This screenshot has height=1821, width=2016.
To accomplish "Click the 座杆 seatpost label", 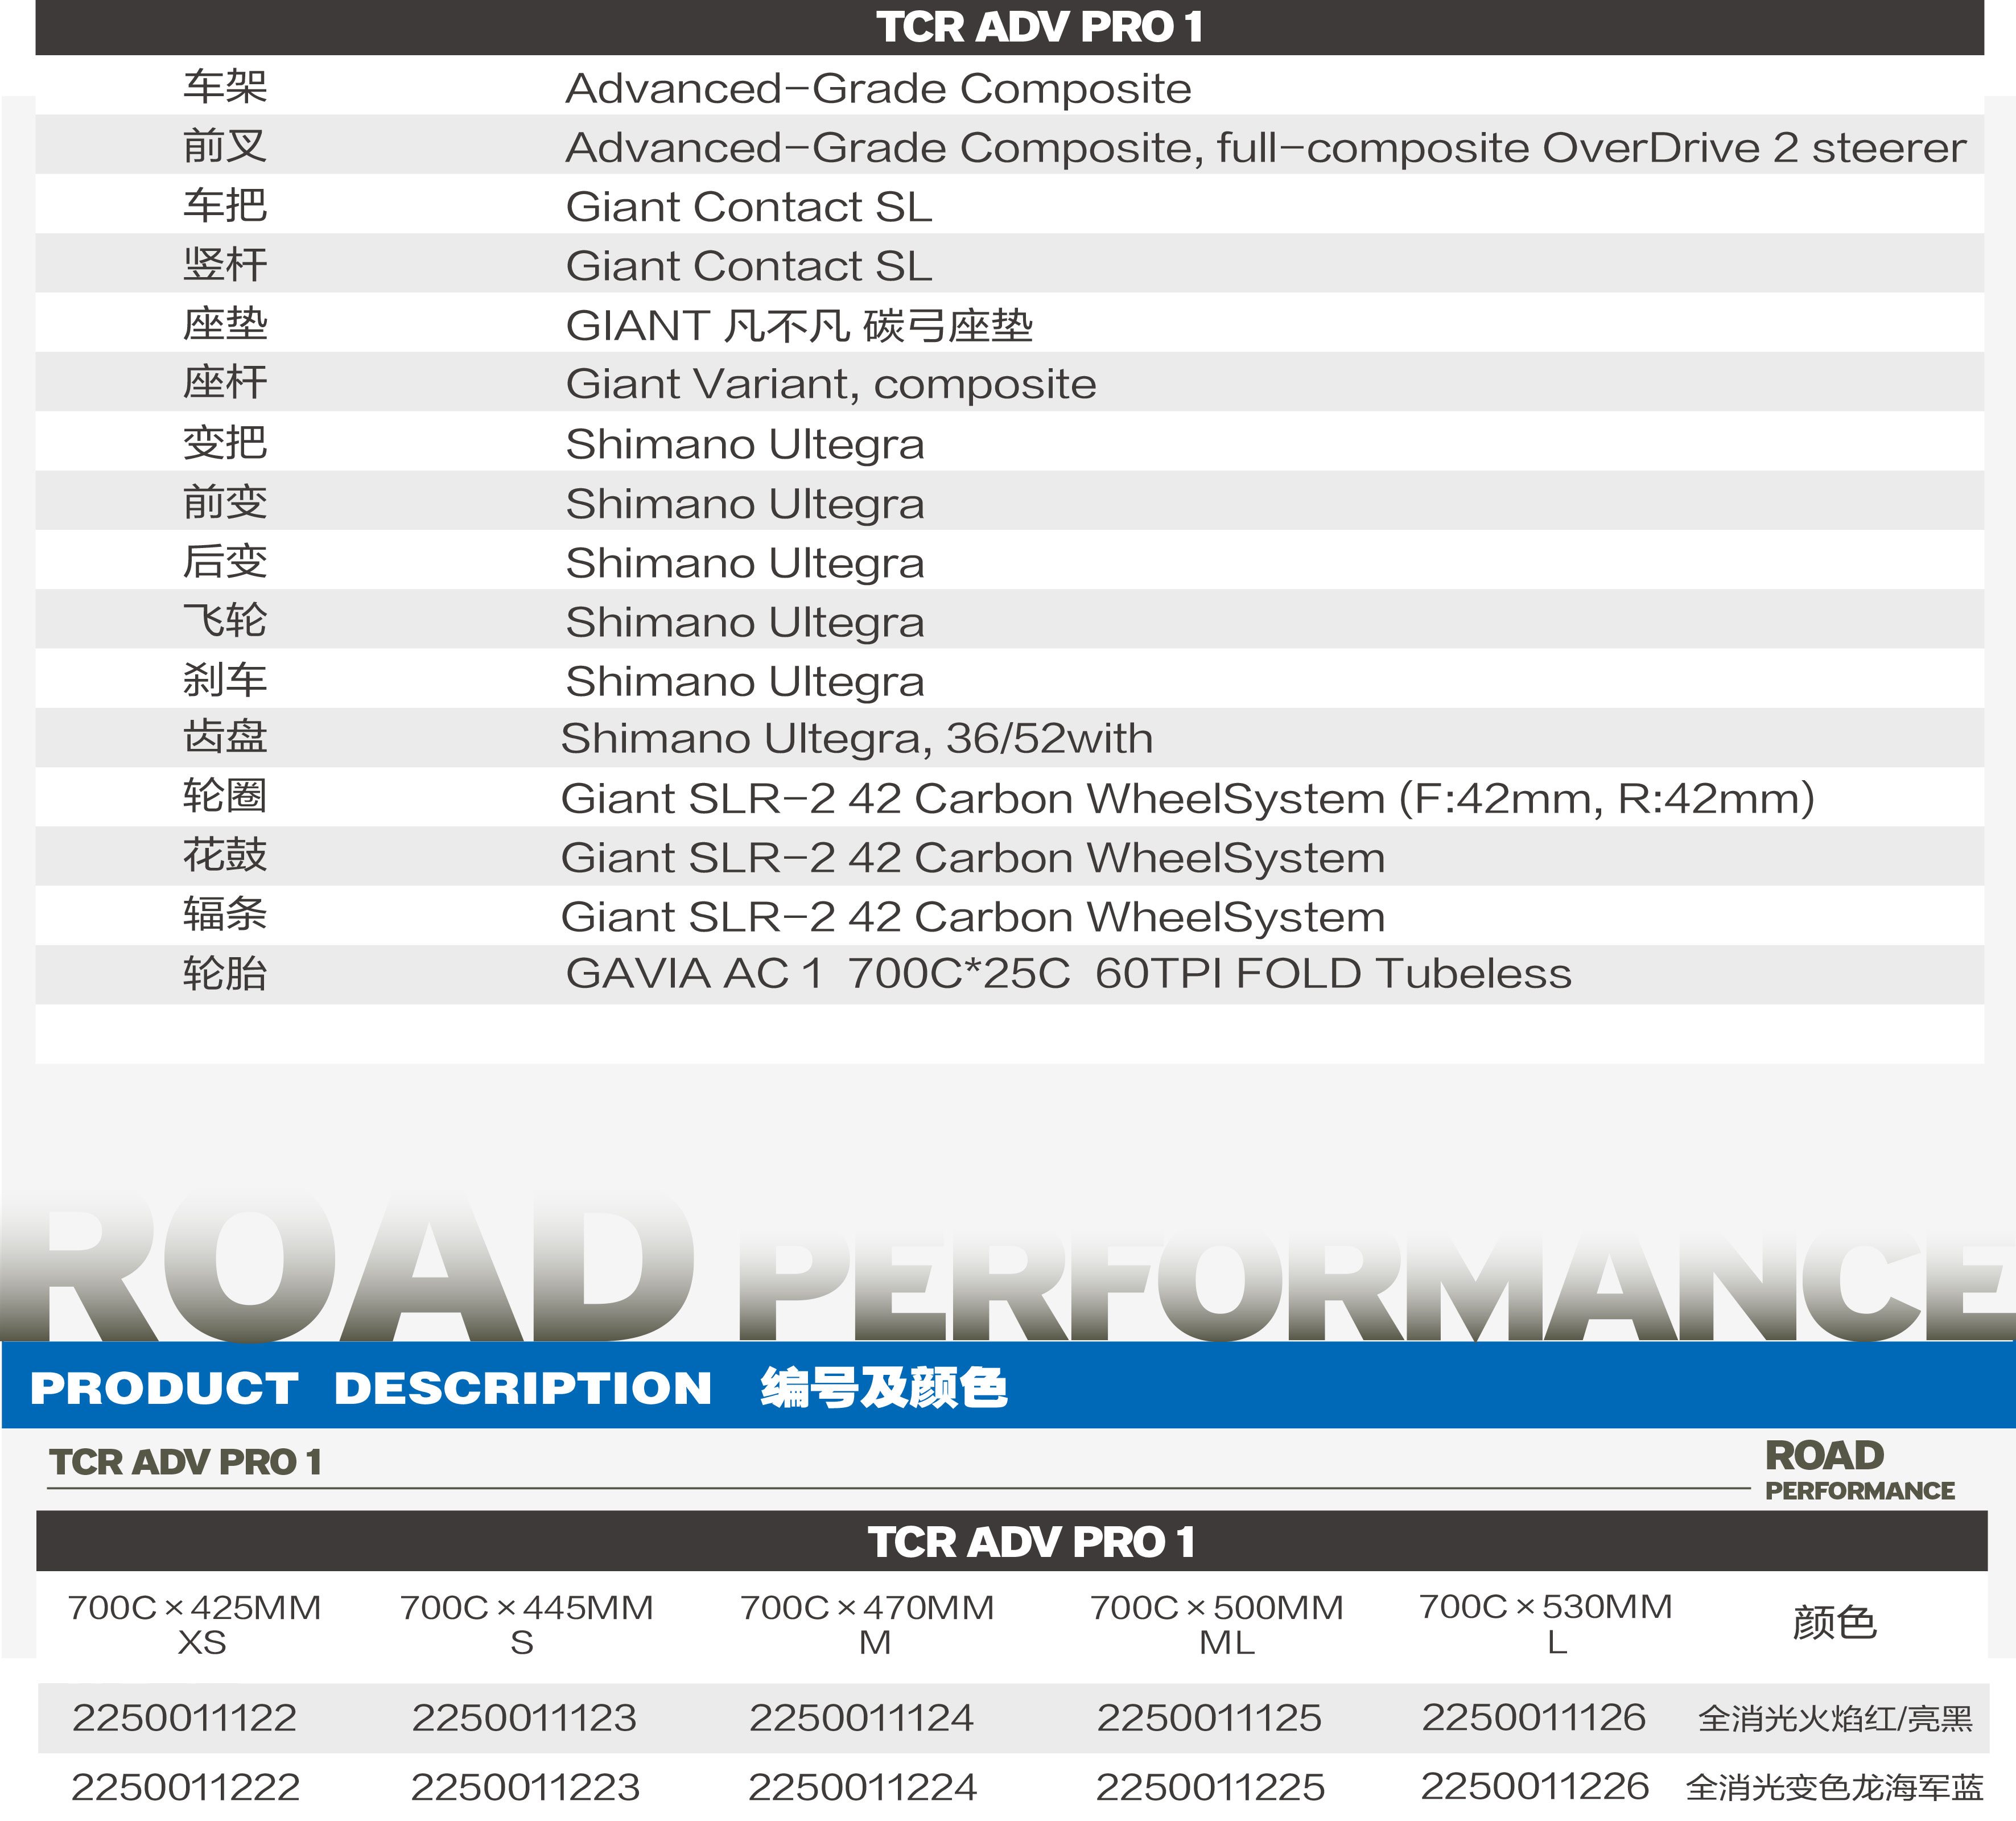I will click(x=225, y=382).
